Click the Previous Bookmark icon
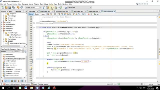The height and width of the screenshot is (90, 160). pyautogui.click(x=73, y=14)
